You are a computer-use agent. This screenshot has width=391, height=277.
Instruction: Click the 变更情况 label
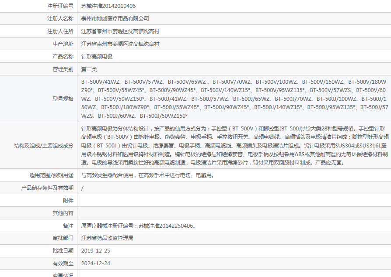[x=63, y=275]
